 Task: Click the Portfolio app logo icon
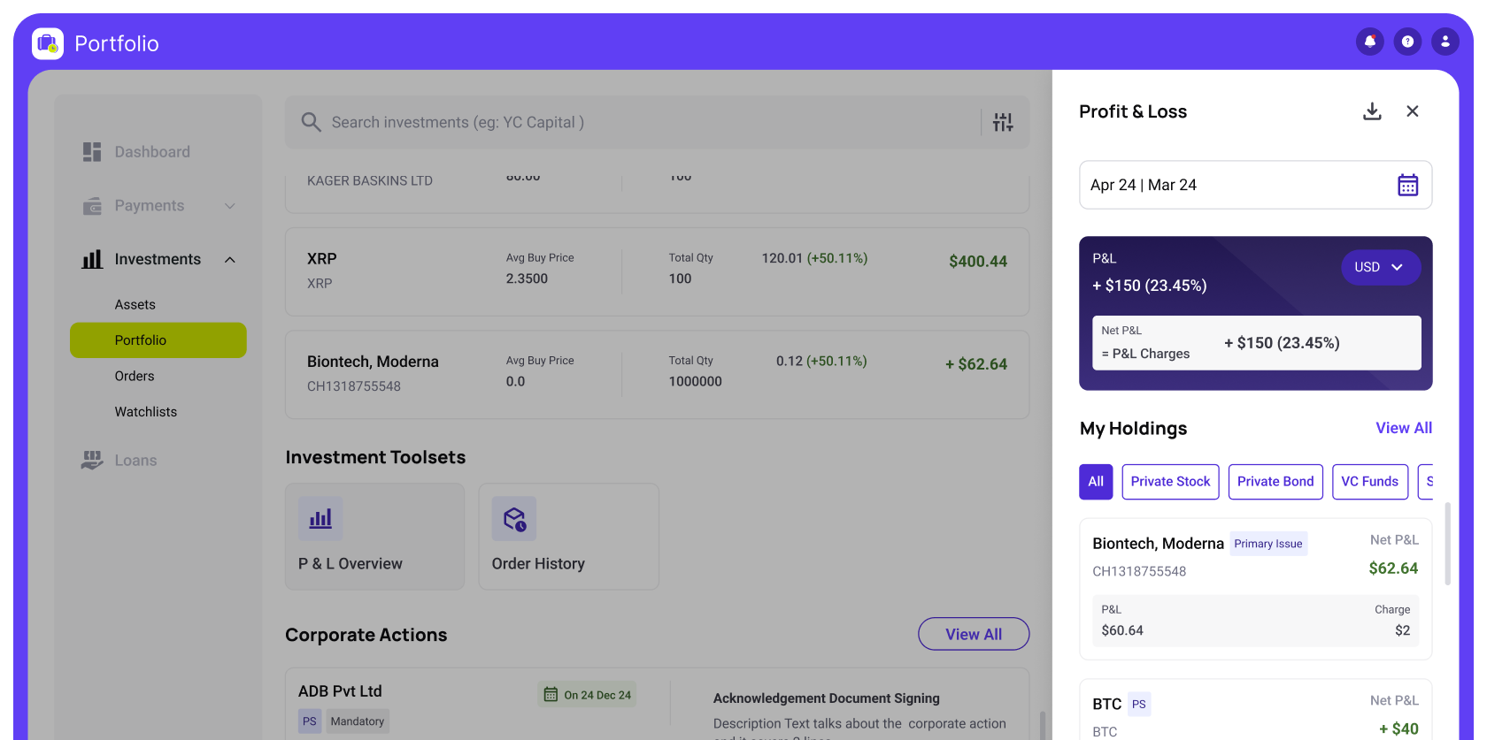48,43
